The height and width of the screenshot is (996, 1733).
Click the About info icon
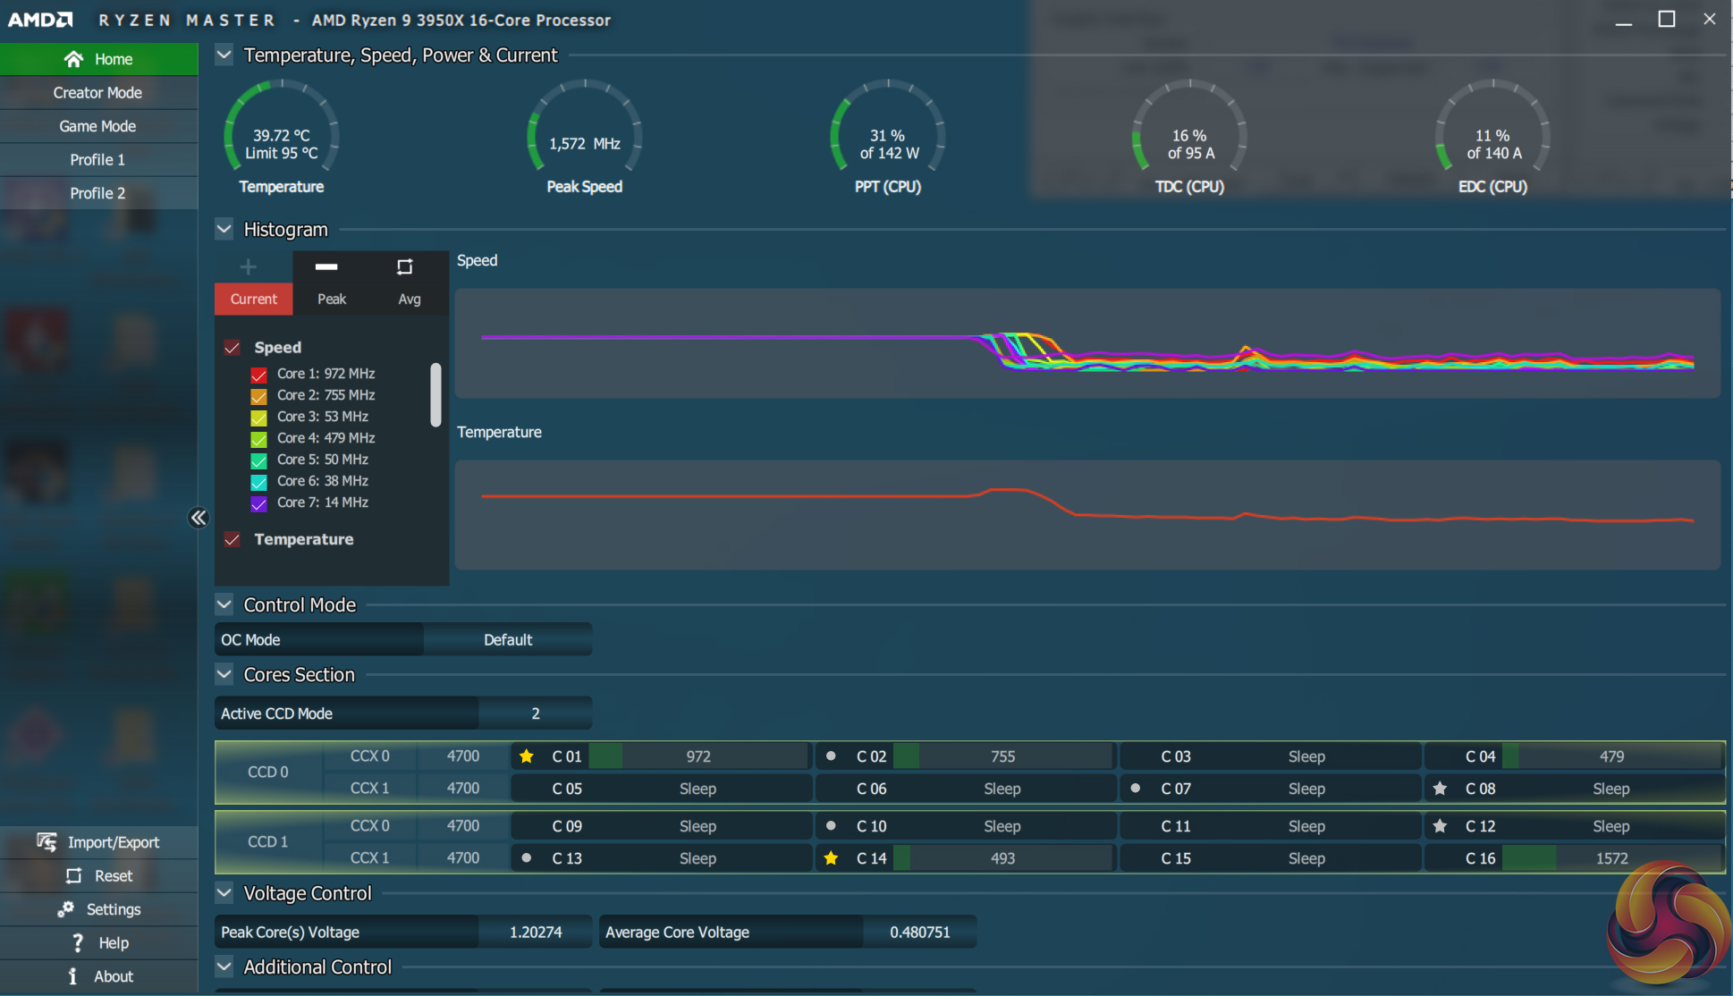pyautogui.click(x=72, y=976)
